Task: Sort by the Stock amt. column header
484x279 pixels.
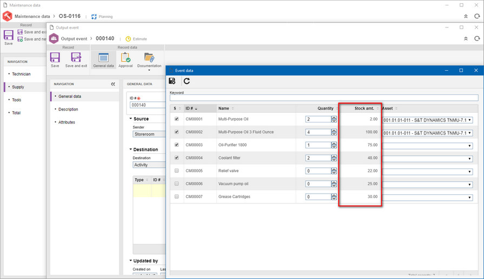Action: pos(364,108)
